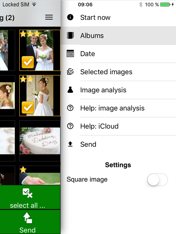Open the bride profile close-up thumbnail

point(7,95)
